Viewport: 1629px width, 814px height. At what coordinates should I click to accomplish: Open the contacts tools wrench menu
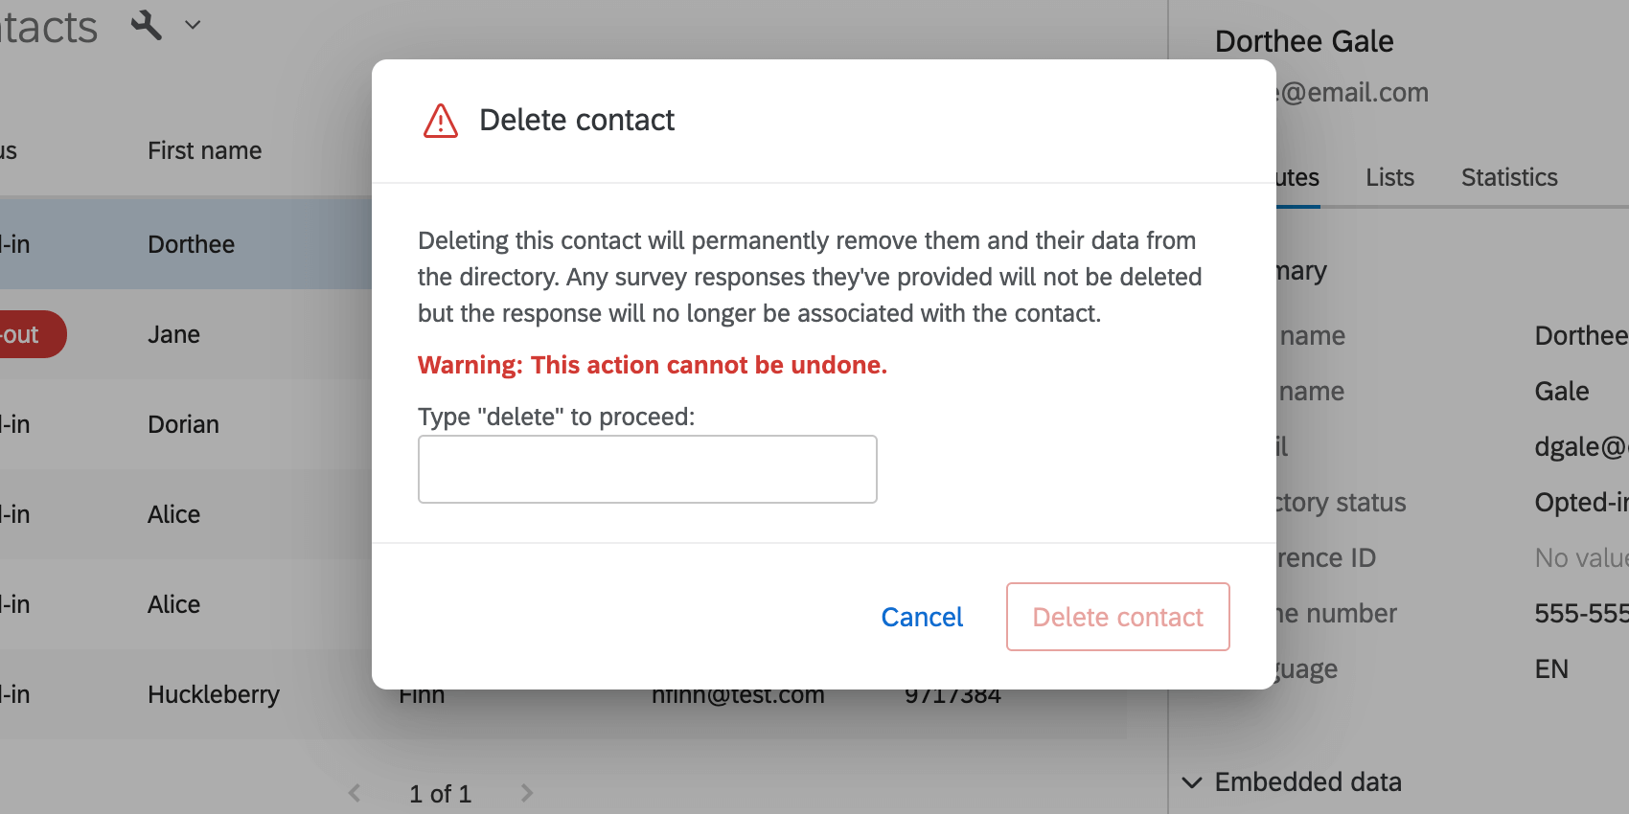146,25
